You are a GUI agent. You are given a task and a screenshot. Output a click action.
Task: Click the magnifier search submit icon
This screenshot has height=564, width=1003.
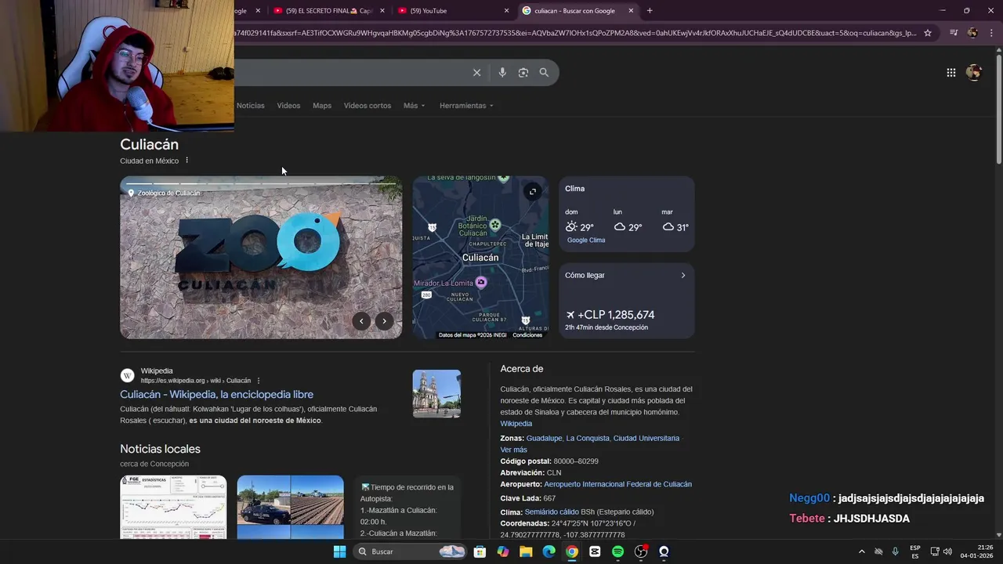(x=544, y=72)
